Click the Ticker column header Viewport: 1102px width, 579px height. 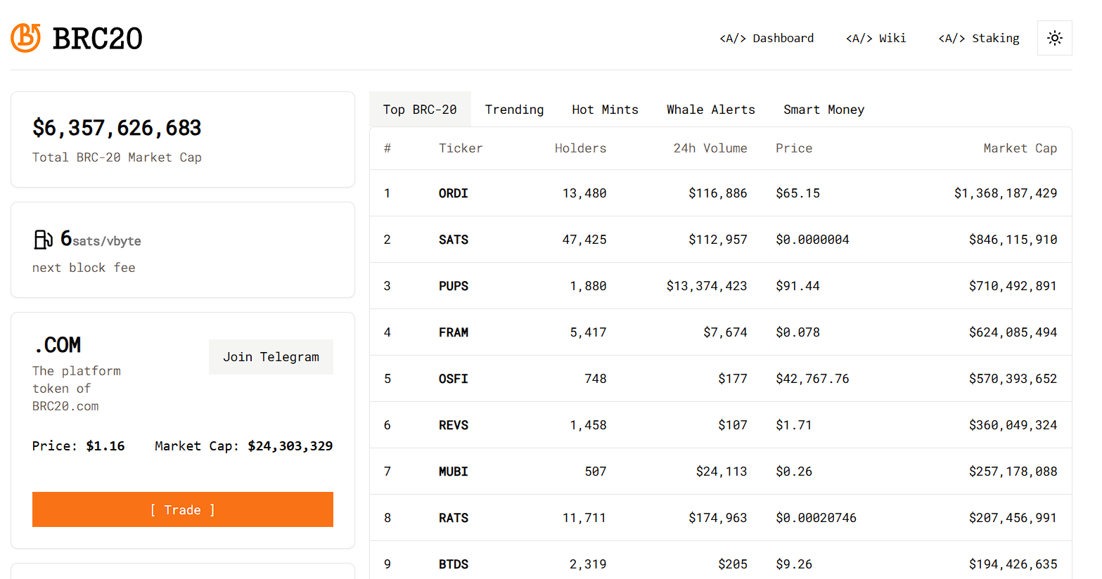tap(461, 148)
